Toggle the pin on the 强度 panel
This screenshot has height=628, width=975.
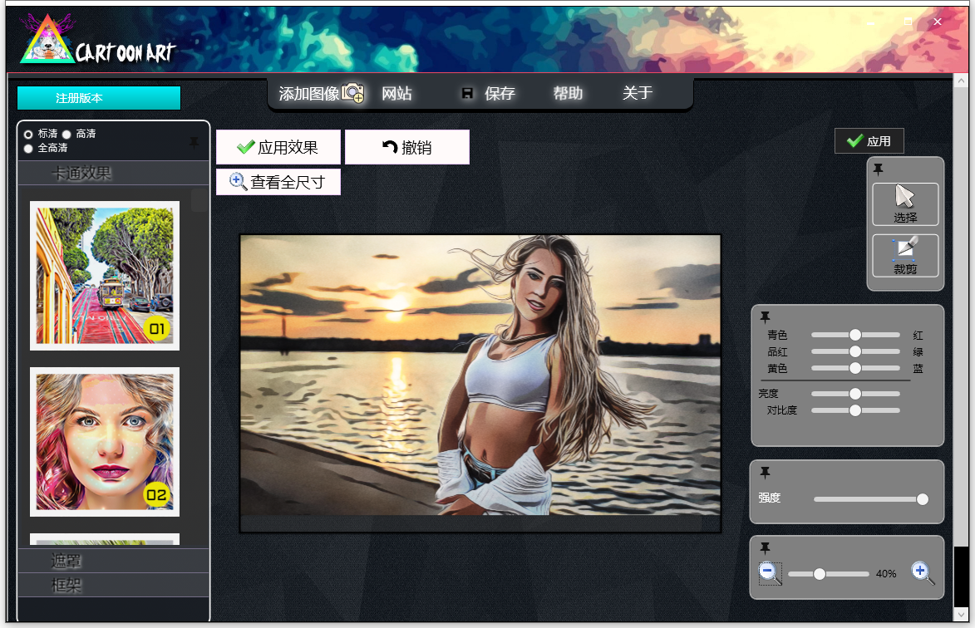click(765, 473)
